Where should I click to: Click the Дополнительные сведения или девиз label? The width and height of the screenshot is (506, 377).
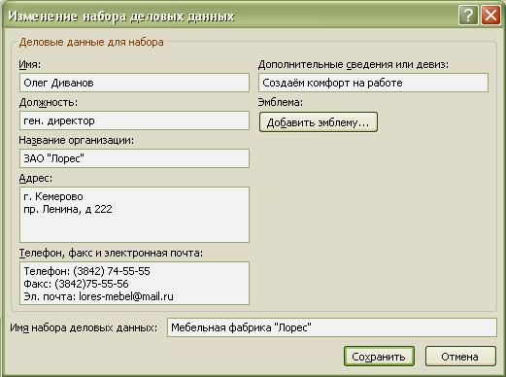(x=354, y=64)
